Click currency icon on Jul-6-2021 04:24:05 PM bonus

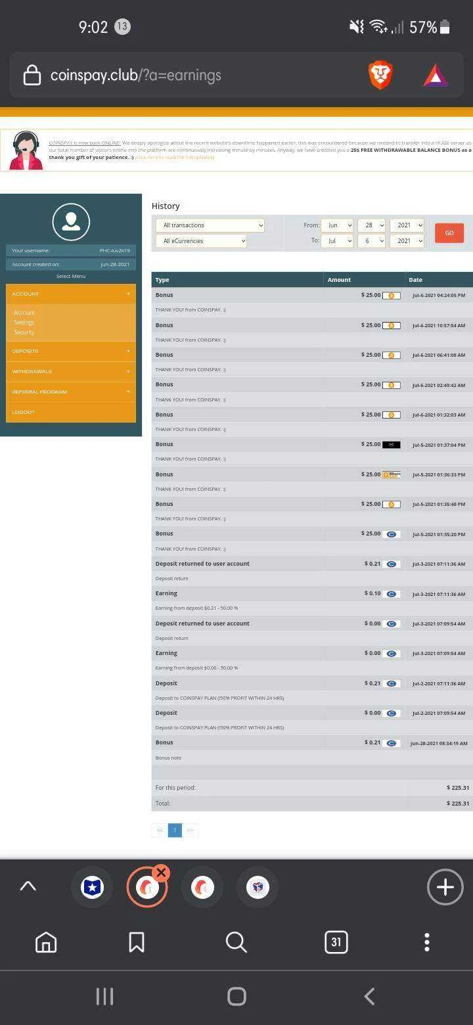click(391, 296)
